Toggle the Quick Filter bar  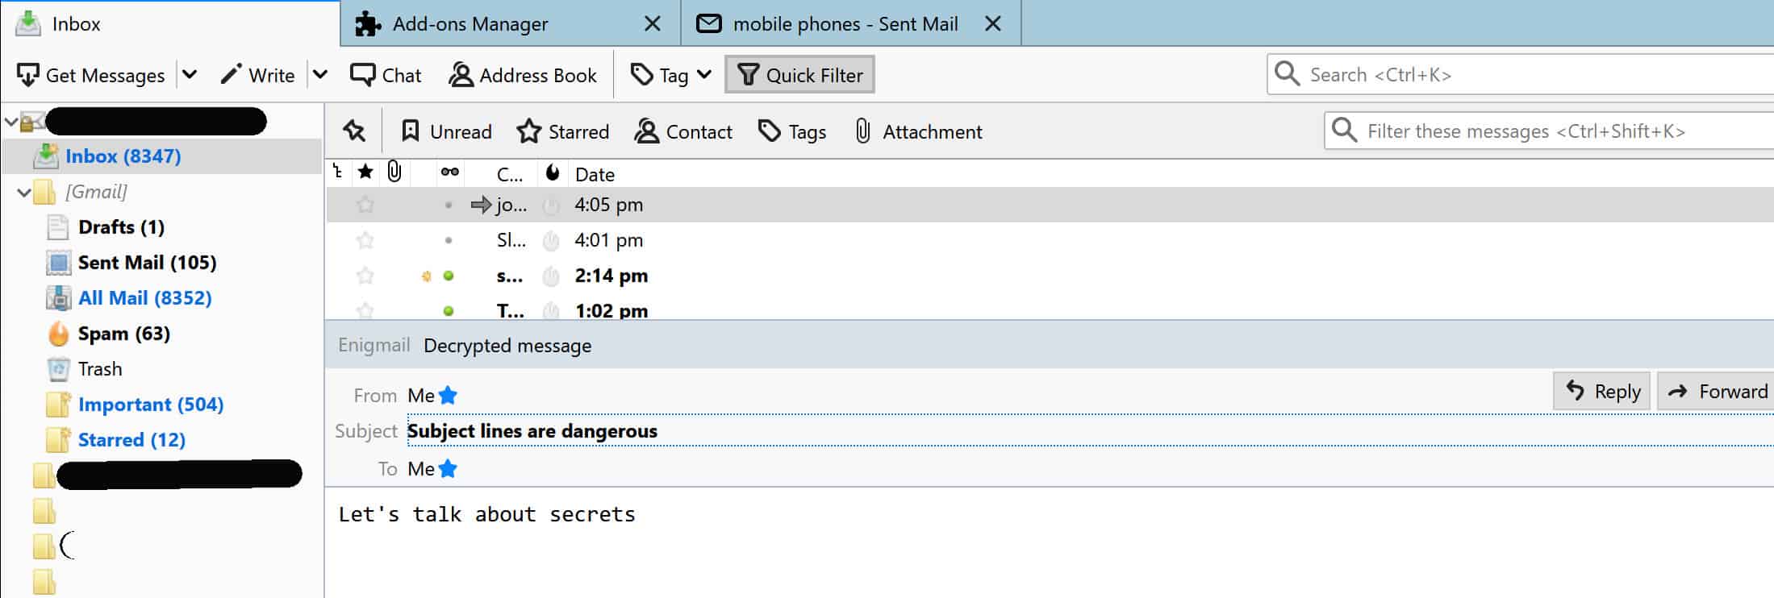coord(799,75)
